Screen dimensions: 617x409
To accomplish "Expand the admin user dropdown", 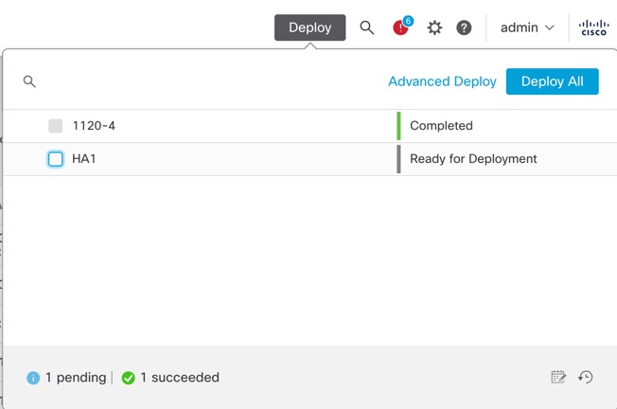I will coord(527,27).
